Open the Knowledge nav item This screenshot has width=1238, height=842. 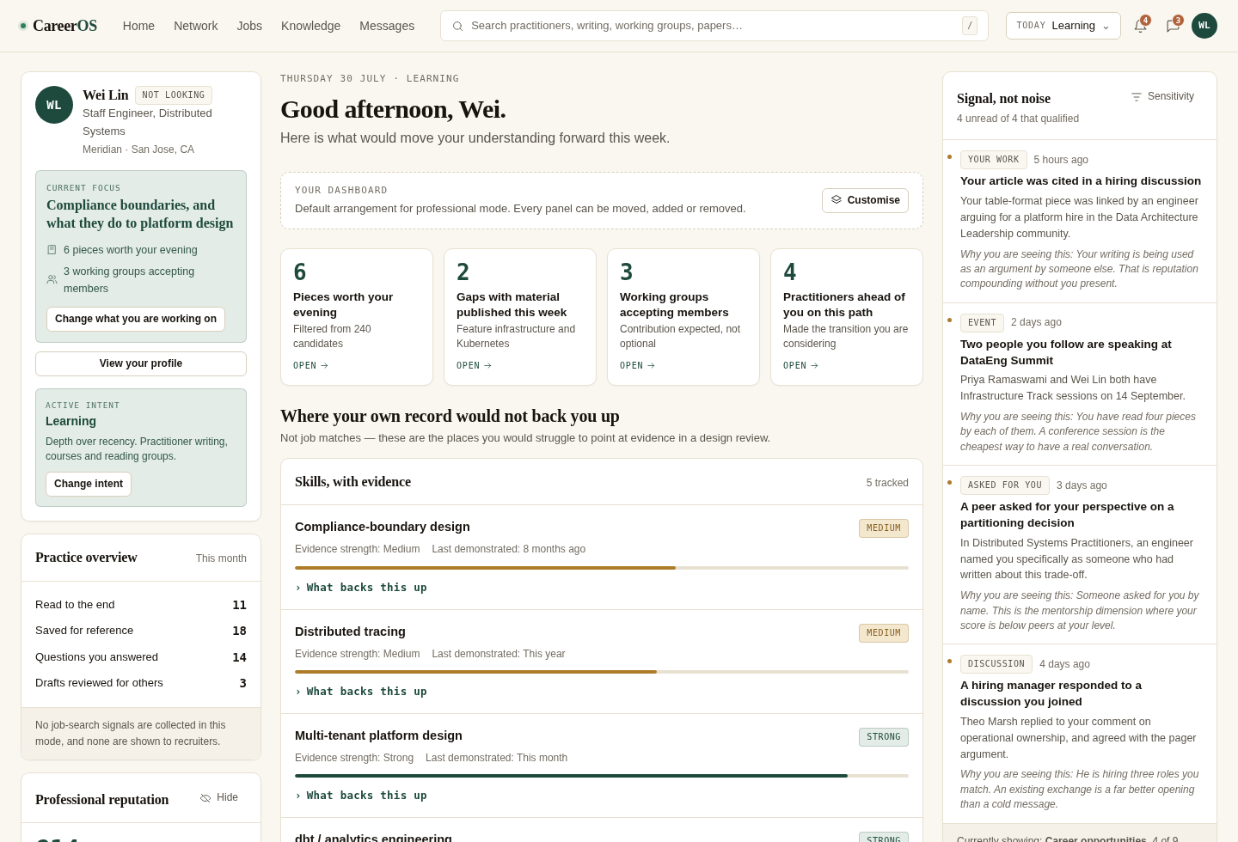click(x=310, y=26)
